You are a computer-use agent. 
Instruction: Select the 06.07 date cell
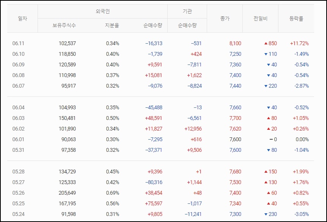pos(18,86)
